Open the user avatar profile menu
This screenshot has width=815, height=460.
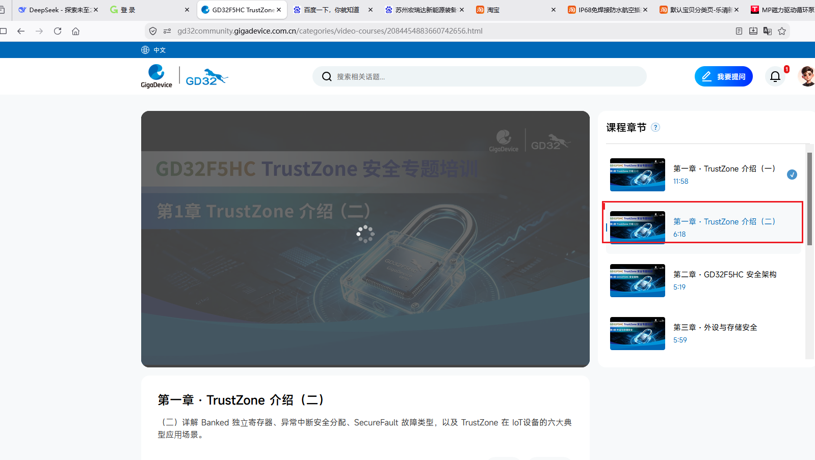pos(807,76)
